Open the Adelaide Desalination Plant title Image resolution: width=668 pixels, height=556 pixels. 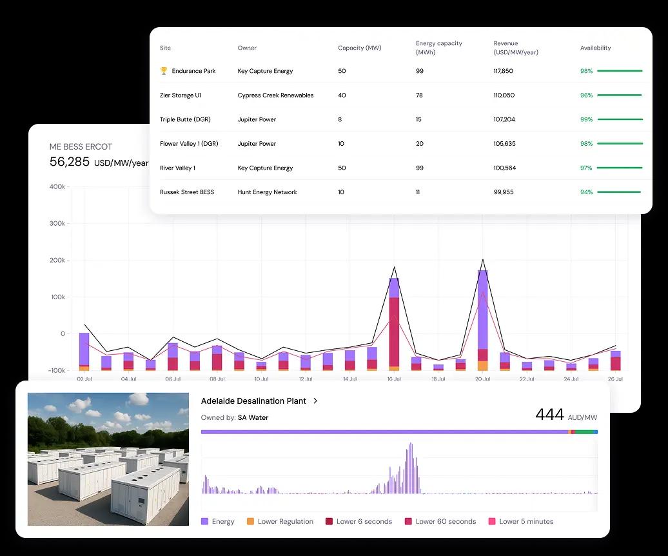(x=253, y=401)
